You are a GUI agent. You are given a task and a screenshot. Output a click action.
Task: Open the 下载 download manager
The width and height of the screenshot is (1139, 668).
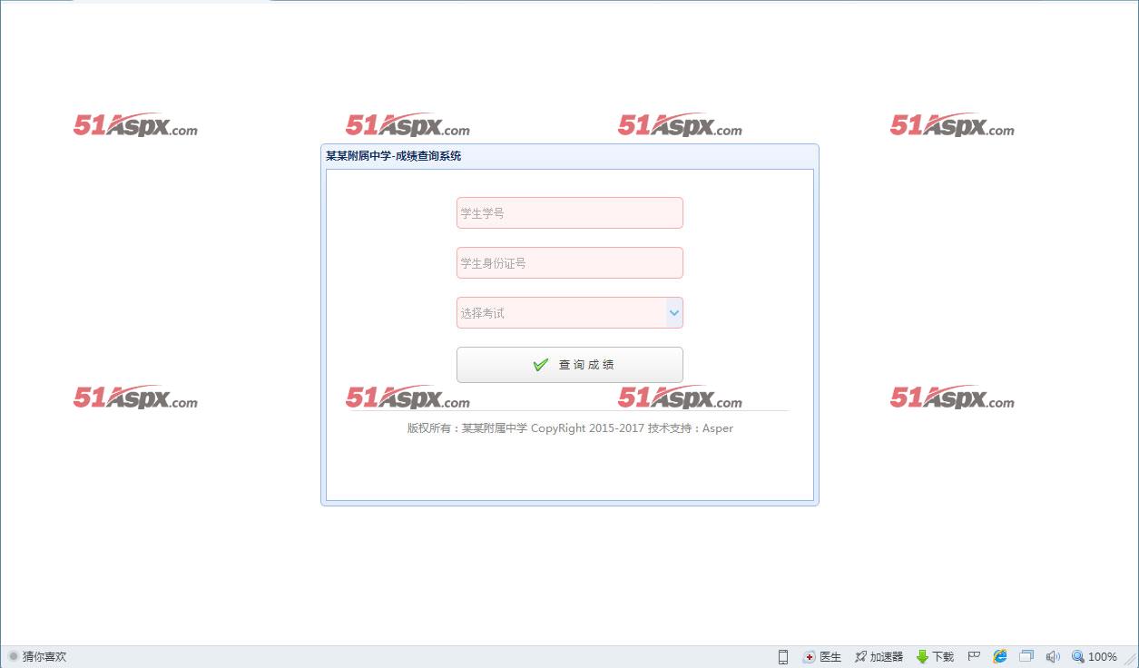[x=935, y=657]
